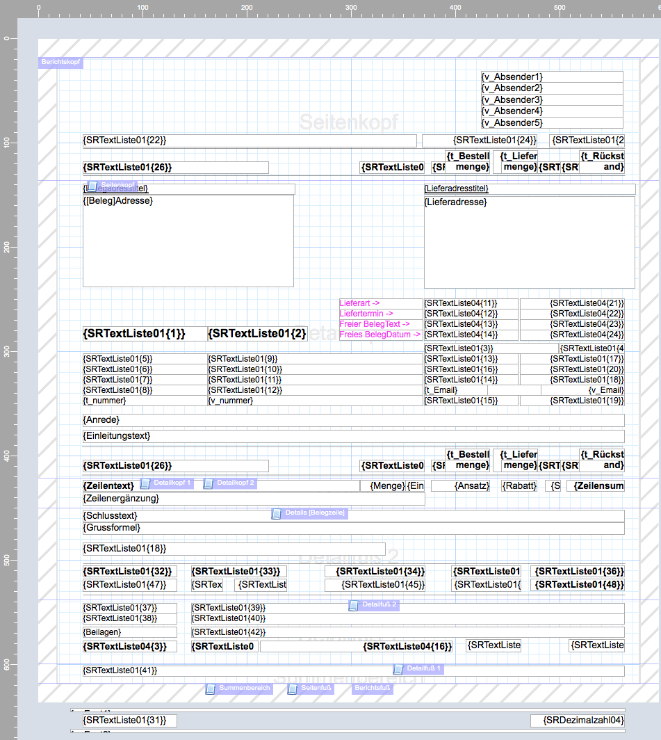This screenshot has width=661, height=740.
Task: Select the Berichtskopf section label
Action: pyautogui.click(x=60, y=63)
